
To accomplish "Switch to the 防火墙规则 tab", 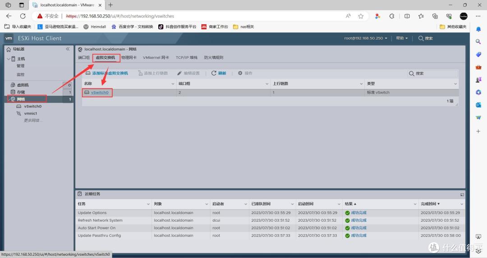I will (x=214, y=58).
